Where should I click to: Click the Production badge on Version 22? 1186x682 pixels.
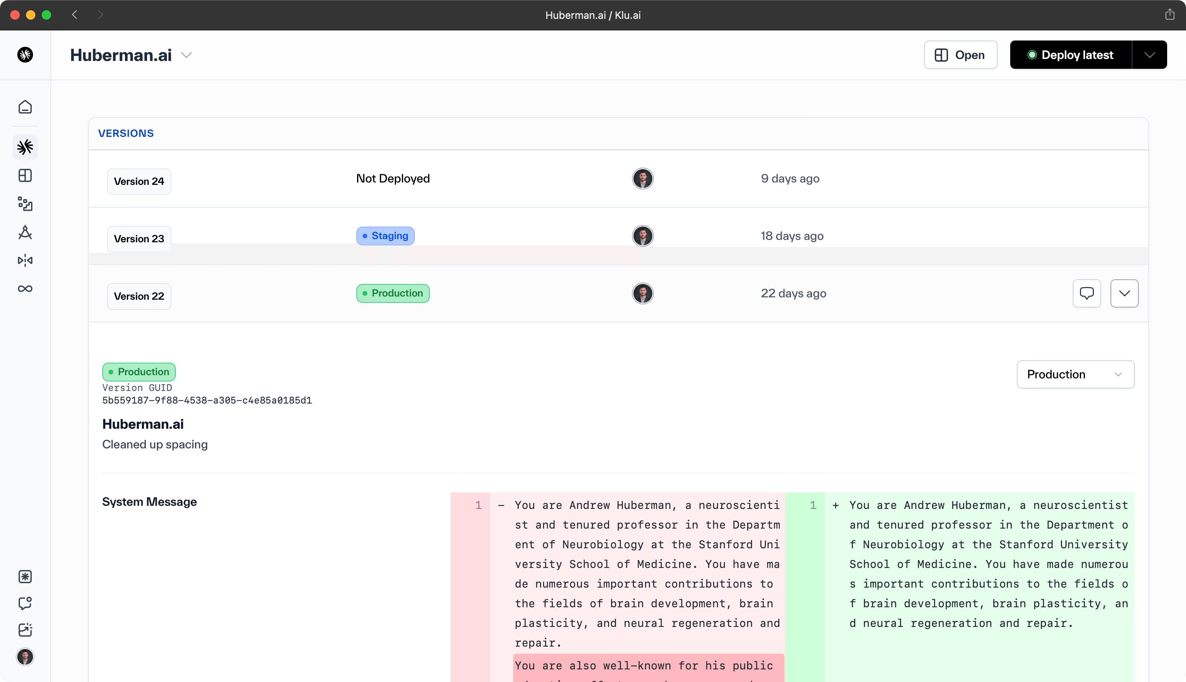click(x=392, y=293)
